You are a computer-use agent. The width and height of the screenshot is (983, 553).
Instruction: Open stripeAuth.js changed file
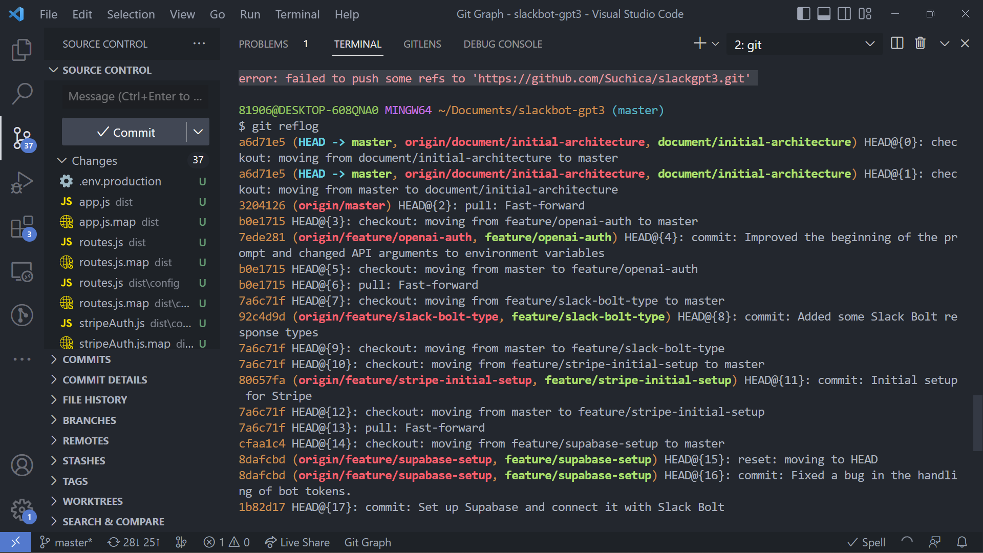(133, 323)
